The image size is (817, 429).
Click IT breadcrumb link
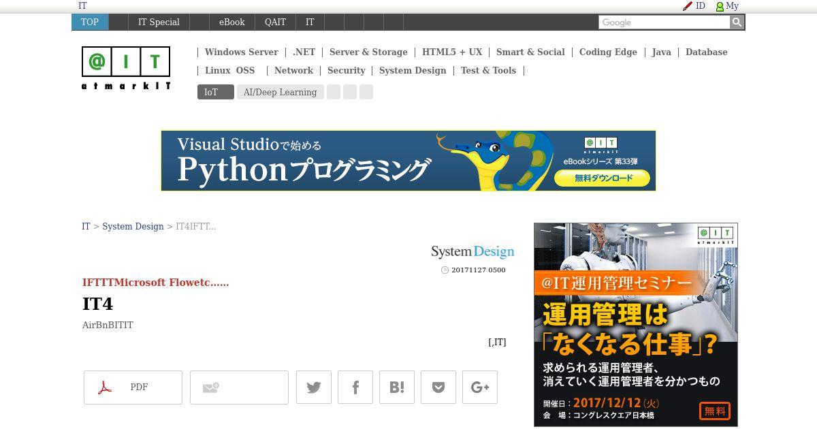(86, 226)
